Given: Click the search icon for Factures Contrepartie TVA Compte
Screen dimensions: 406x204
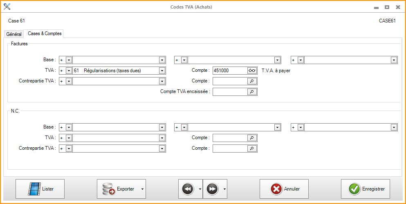Looking at the screenshot, I should click(252, 81).
